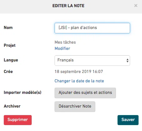Focus the Nom text field
142x131 pixels.
click(x=92, y=28)
